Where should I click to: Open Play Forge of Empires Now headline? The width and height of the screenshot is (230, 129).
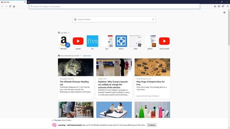tap(151, 83)
